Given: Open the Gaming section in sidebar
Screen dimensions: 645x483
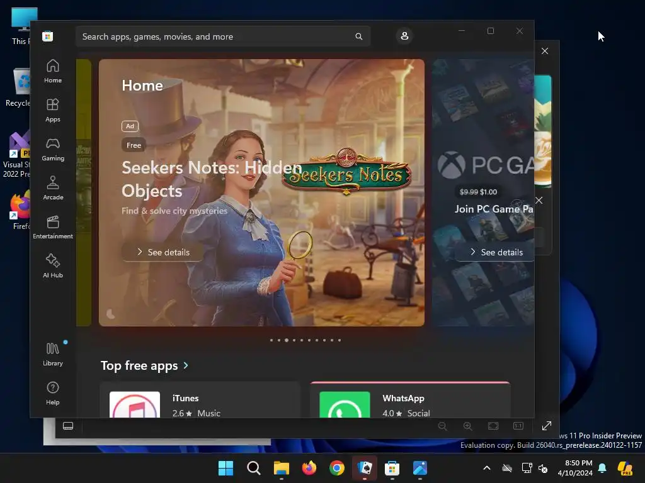Looking at the screenshot, I should [x=53, y=149].
